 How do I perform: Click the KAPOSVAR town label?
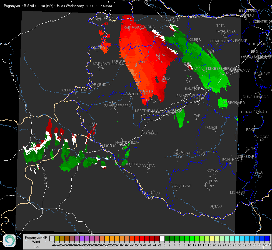pyautogui.click(x=182, y=153)
